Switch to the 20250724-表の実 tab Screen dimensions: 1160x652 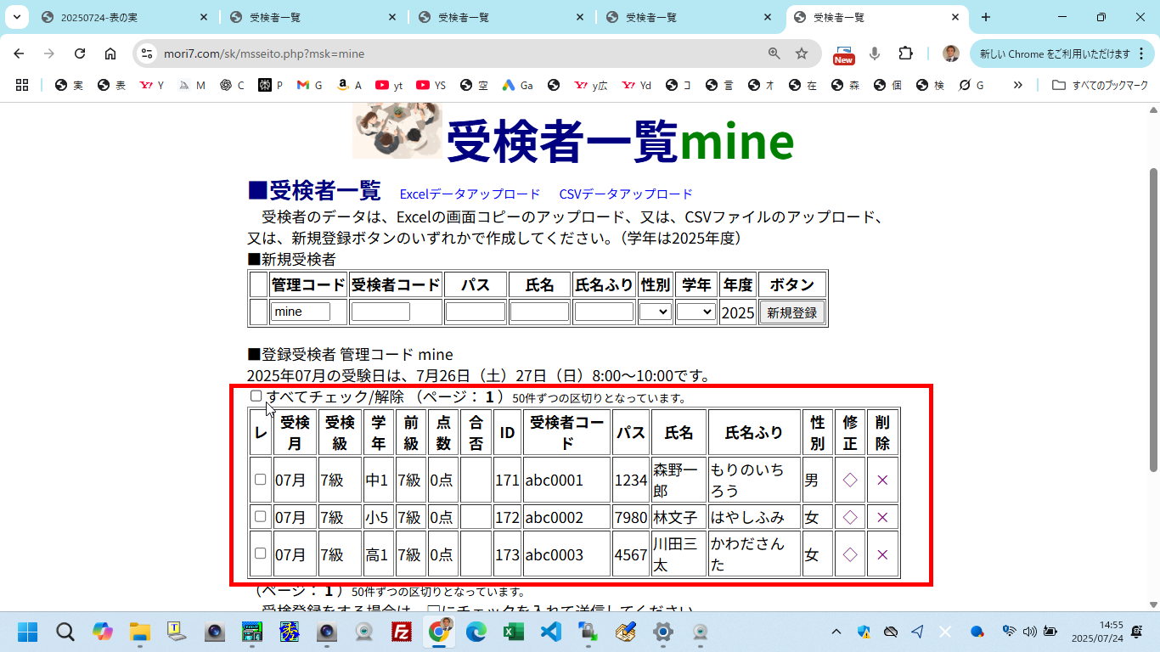(124, 17)
